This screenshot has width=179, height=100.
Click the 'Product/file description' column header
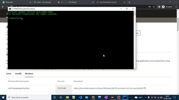(19, 81)
